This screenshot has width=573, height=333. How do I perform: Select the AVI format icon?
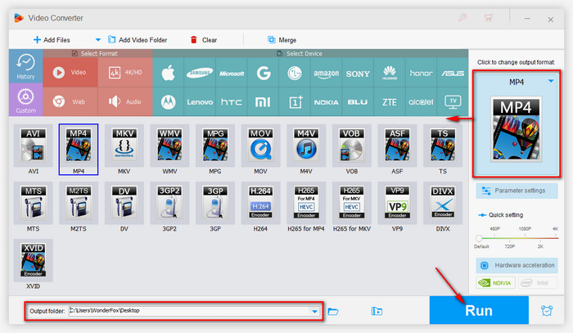tap(34, 146)
